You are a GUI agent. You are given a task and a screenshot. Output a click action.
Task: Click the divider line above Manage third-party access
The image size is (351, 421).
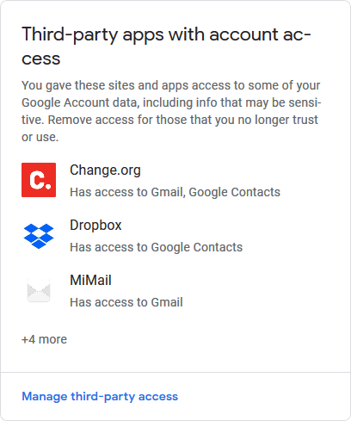[x=175, y=372]
